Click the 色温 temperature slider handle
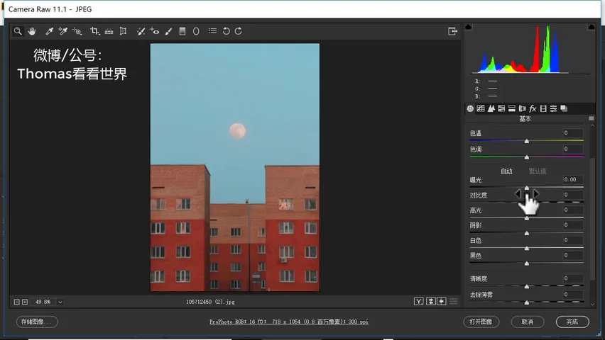 (527, 142)
